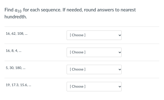Click the chevron arrow for the 5, 30, 180 sequence
This screenshot has width=164, height=100.
[x=120, y=69]
